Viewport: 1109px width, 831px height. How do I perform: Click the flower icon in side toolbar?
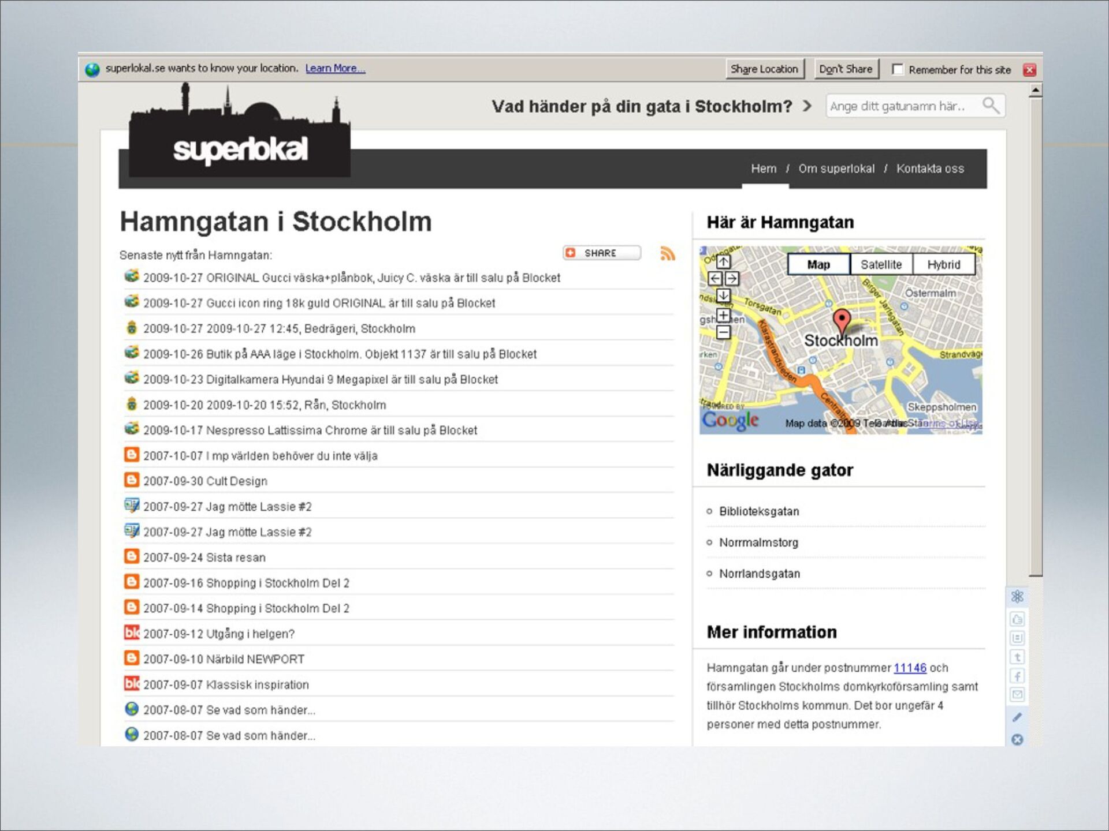pos(1017,597)
